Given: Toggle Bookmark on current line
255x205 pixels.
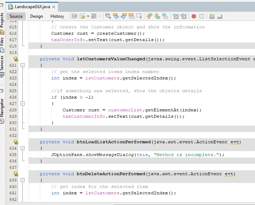Looking at the screenshot, I should (x=165, y=16).
